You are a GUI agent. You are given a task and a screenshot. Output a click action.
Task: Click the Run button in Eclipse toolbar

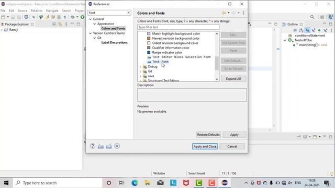83,17
